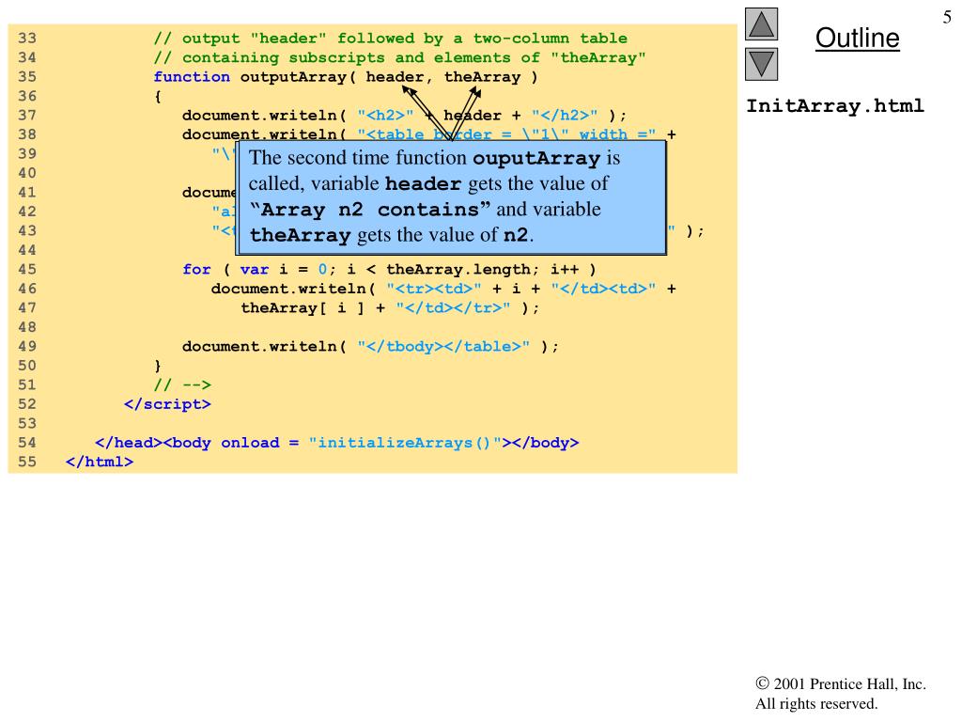Click the table border writeln line 38
This screenshot has width=962, height=722.
(x=428, y=134)
